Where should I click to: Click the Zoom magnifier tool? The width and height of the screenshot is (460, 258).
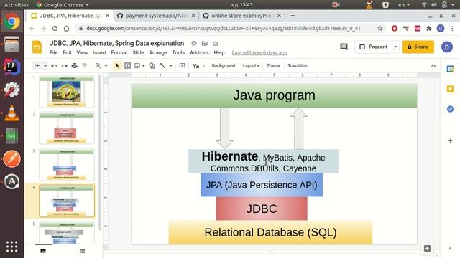[x=98, y=65]
